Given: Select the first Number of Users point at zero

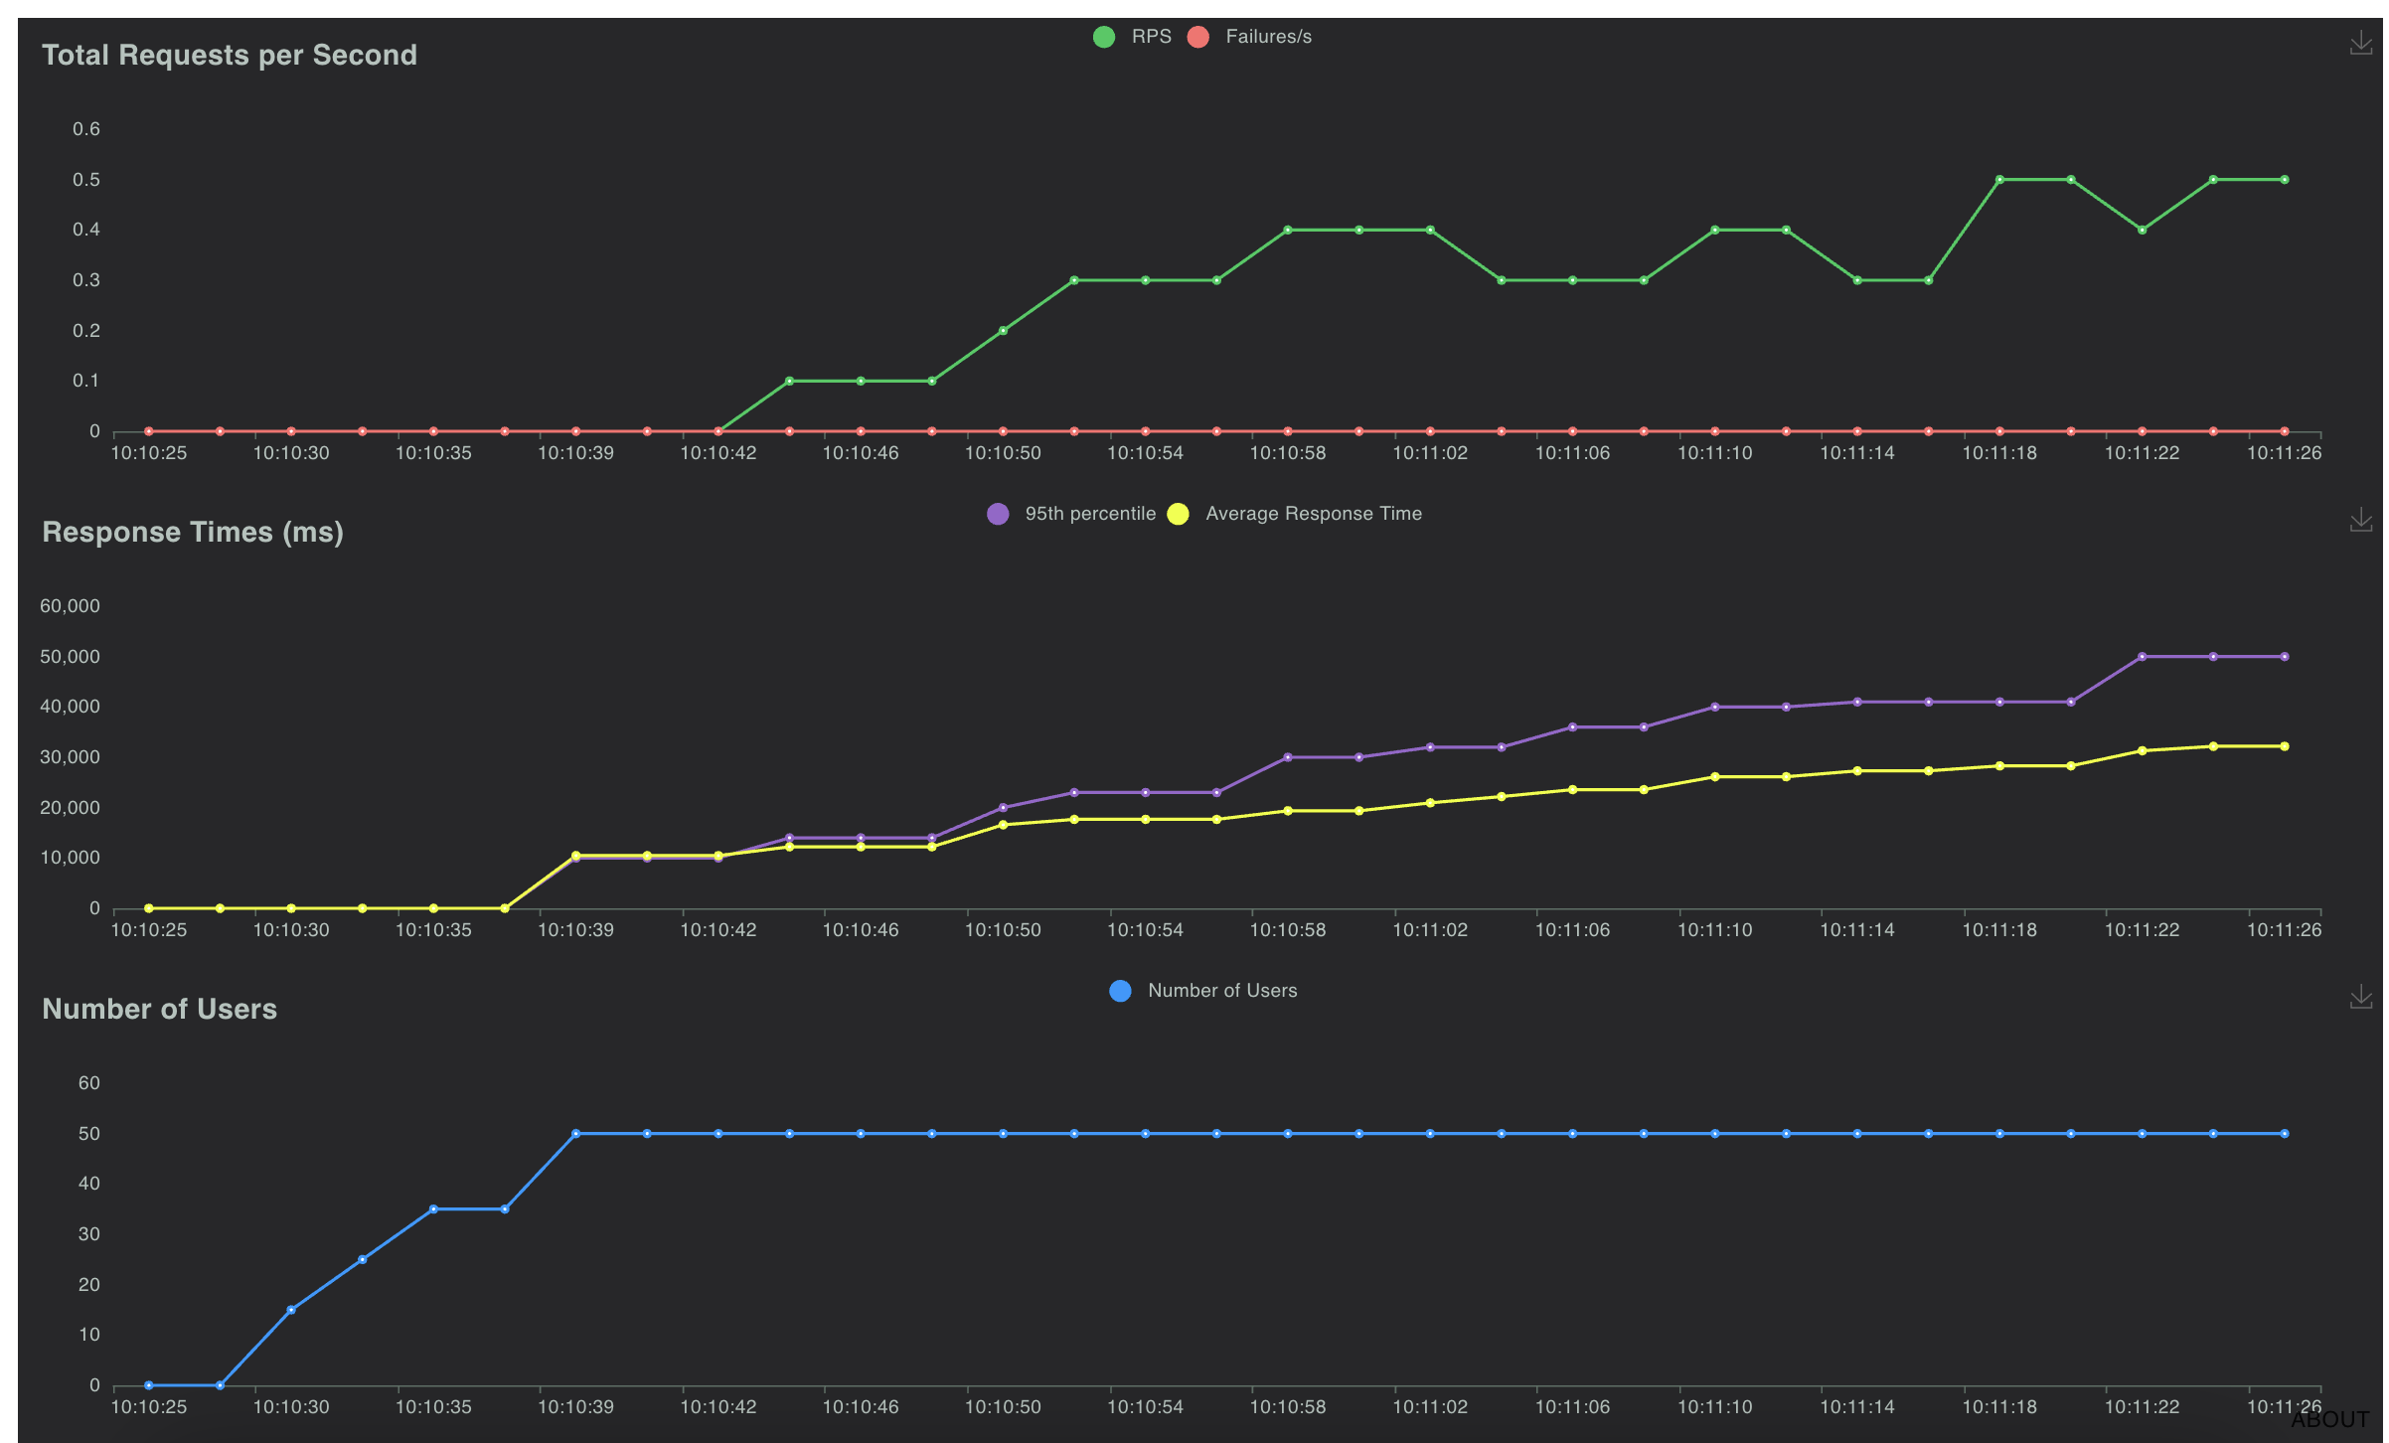Looking at the screenshot, I should tap(149, 1385).
